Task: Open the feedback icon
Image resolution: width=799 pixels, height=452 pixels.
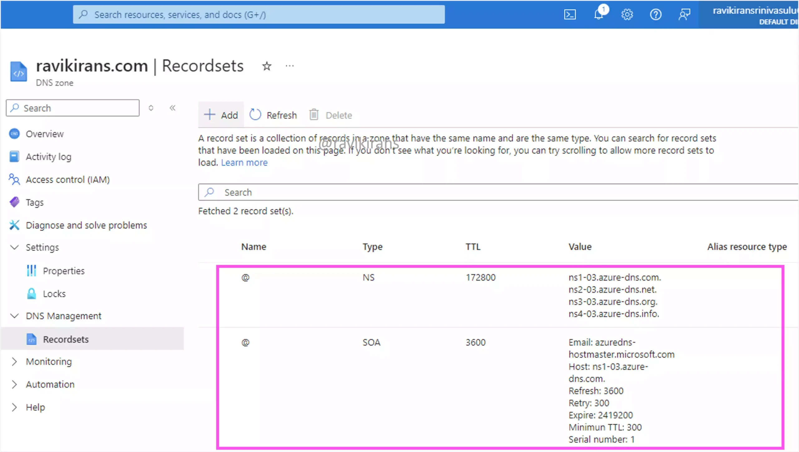Action: point(684,15)
